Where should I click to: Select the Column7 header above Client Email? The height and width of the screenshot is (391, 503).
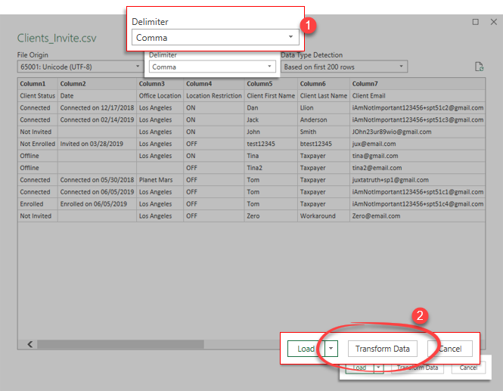click(365, 83)
